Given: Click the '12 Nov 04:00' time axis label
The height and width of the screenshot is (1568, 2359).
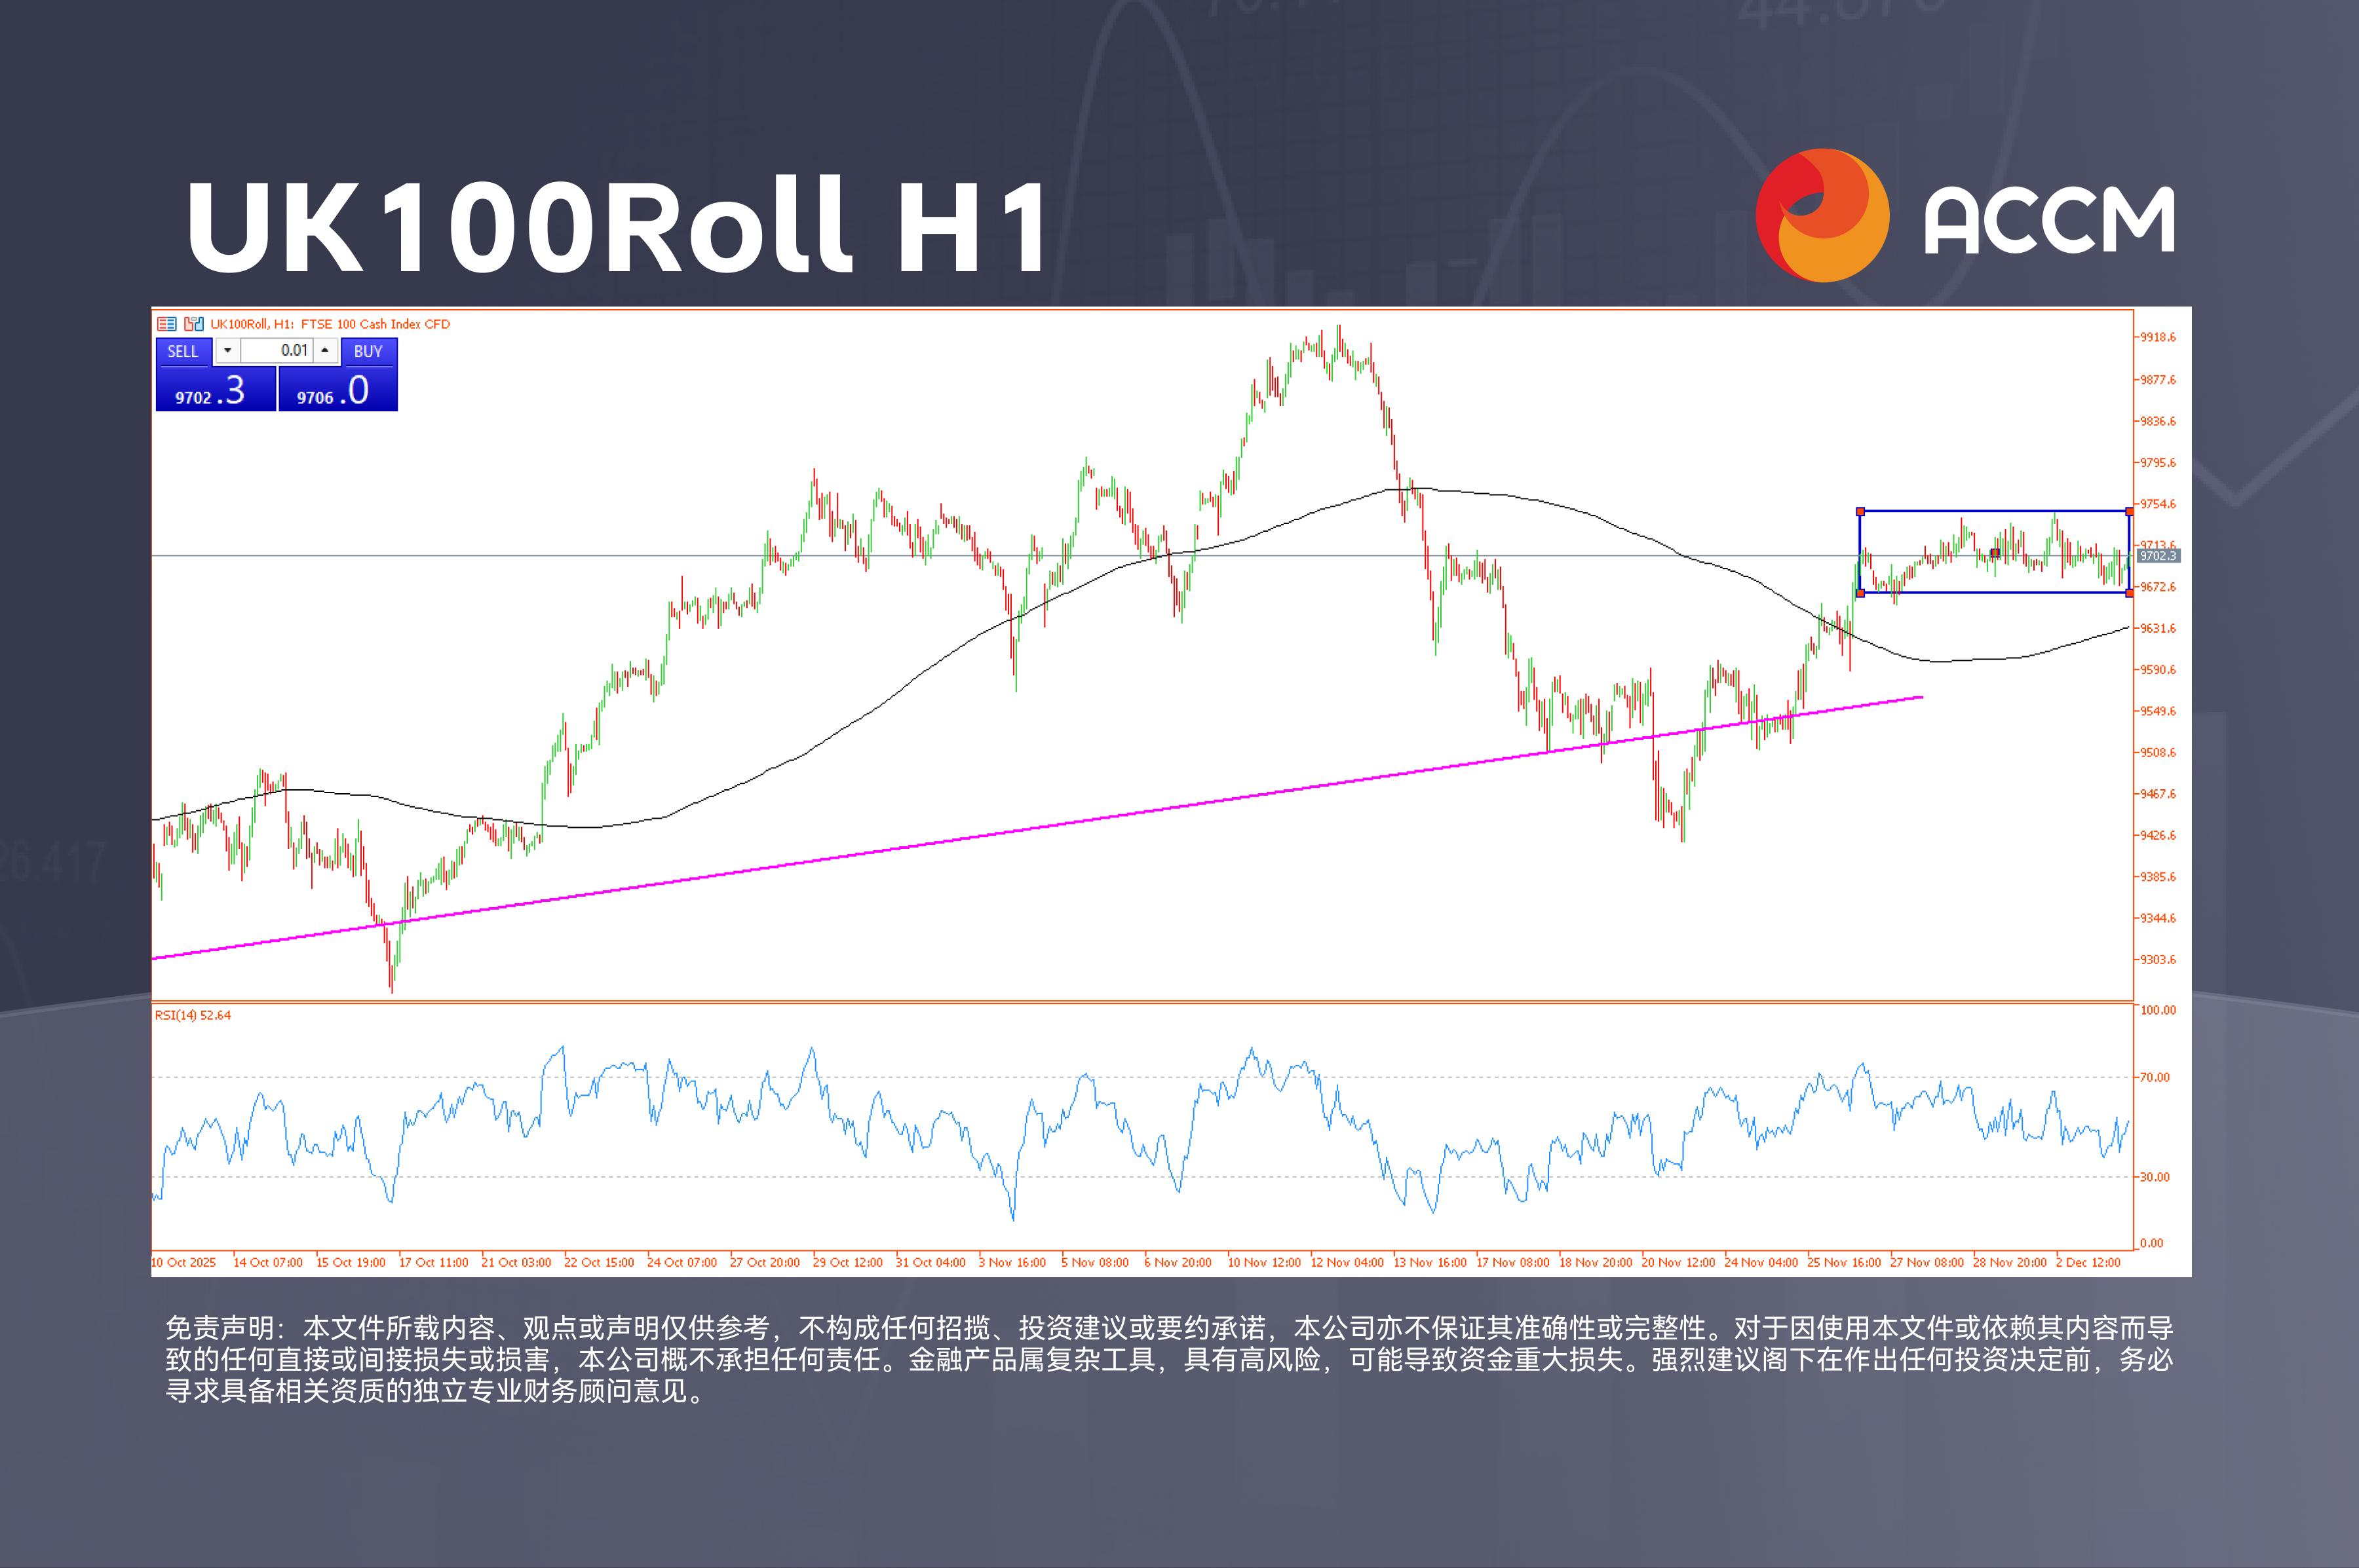Looking at the screenshot, I should pyautogui.click(x=1347, y=1262).
